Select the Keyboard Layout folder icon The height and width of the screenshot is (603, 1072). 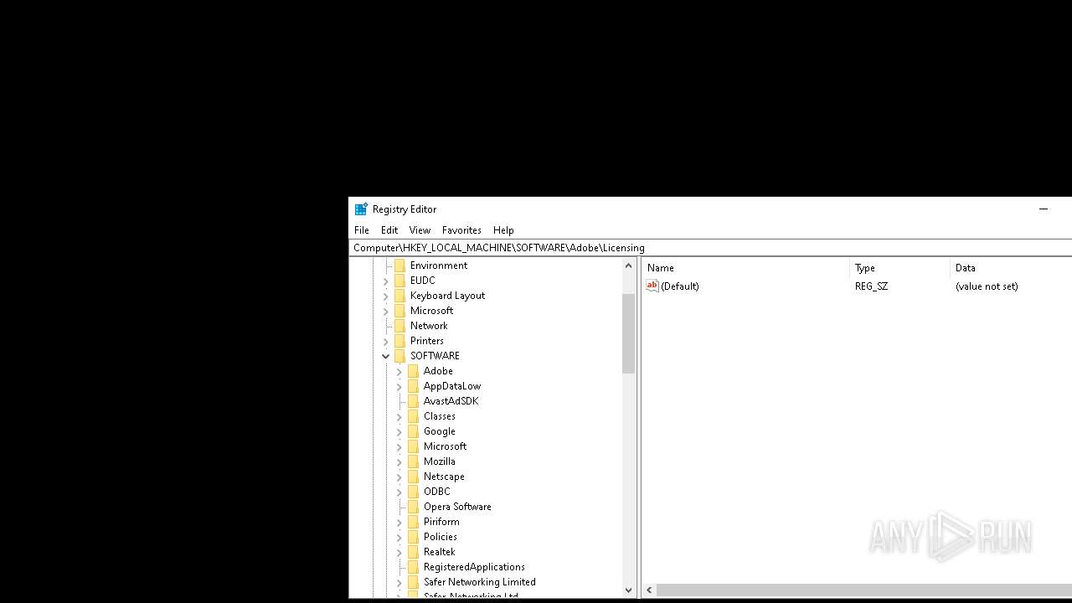(x=399, y=296)
